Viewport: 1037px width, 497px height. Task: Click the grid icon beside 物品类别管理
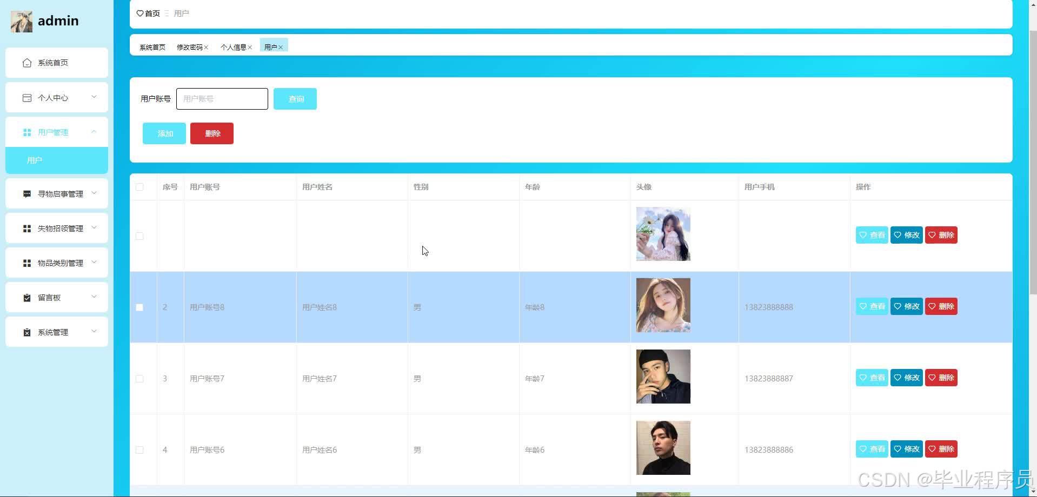27,263
